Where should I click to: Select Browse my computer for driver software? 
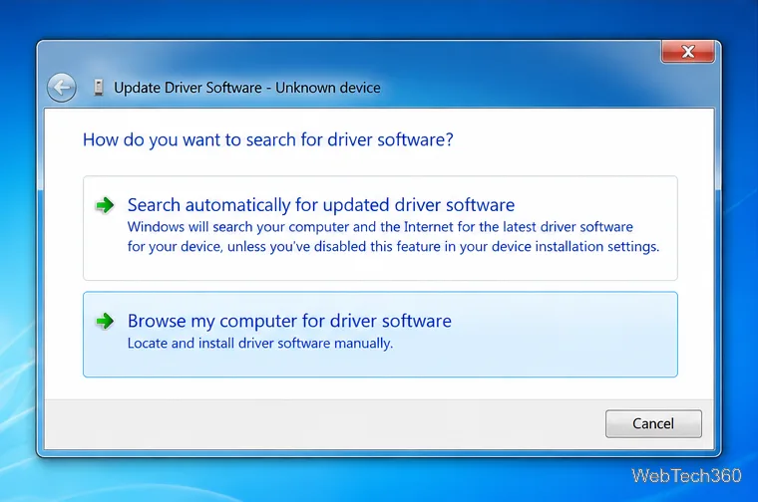coord(380,335)
